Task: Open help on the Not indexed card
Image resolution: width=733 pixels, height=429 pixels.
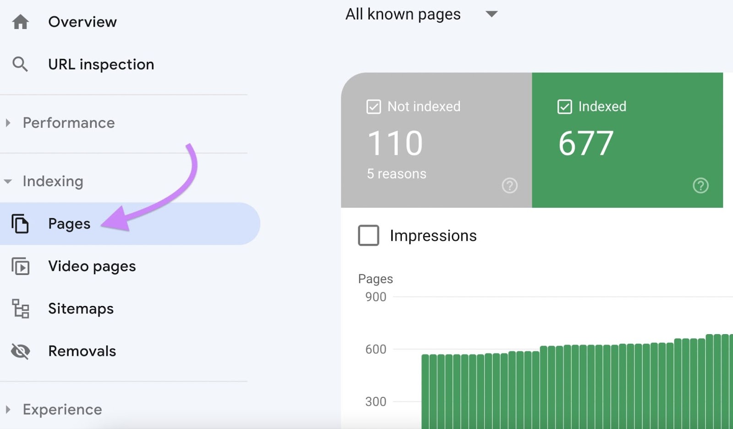Action: [x=510, y=186]
